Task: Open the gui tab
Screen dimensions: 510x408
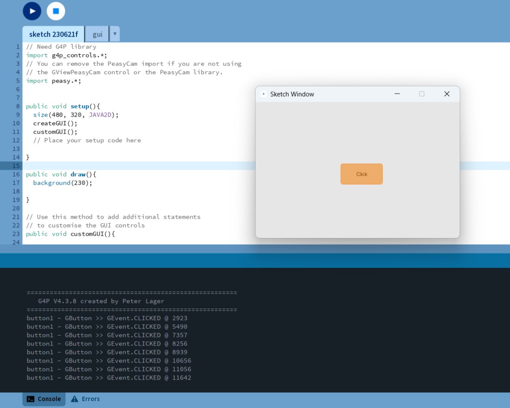Action: pos(97,34)
